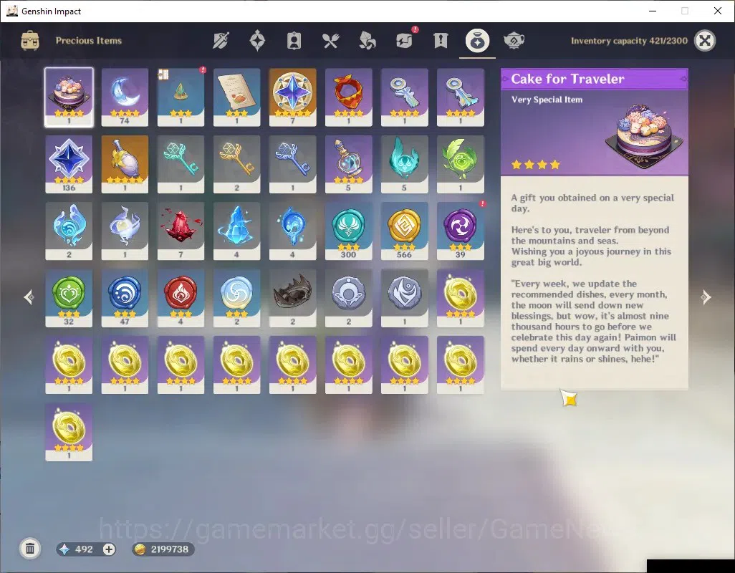Select the Cake for Traveler item

tap(69, 97)
